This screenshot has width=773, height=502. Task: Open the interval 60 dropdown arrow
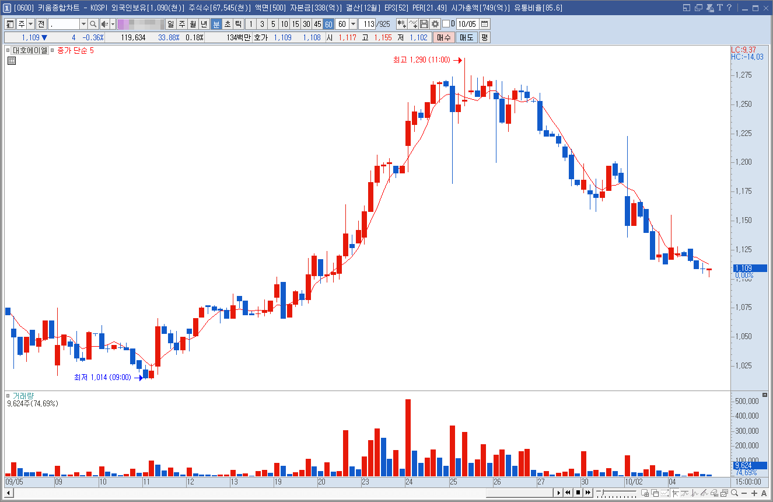(353, 24)
